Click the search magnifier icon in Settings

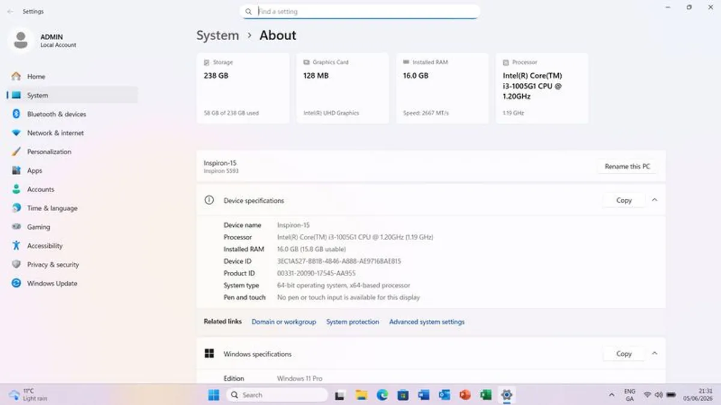[248, 11]
